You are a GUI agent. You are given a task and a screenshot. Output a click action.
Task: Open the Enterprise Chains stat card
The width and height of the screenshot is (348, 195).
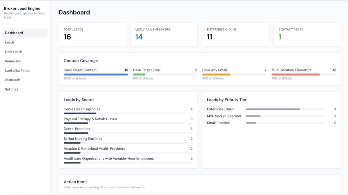click(235, 34)
